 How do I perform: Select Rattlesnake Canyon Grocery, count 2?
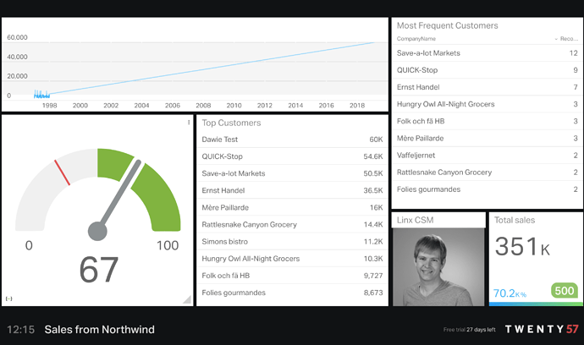point(488,172)
